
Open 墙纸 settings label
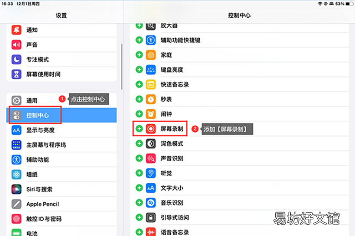pyautogui.click(x=32, y=175)
